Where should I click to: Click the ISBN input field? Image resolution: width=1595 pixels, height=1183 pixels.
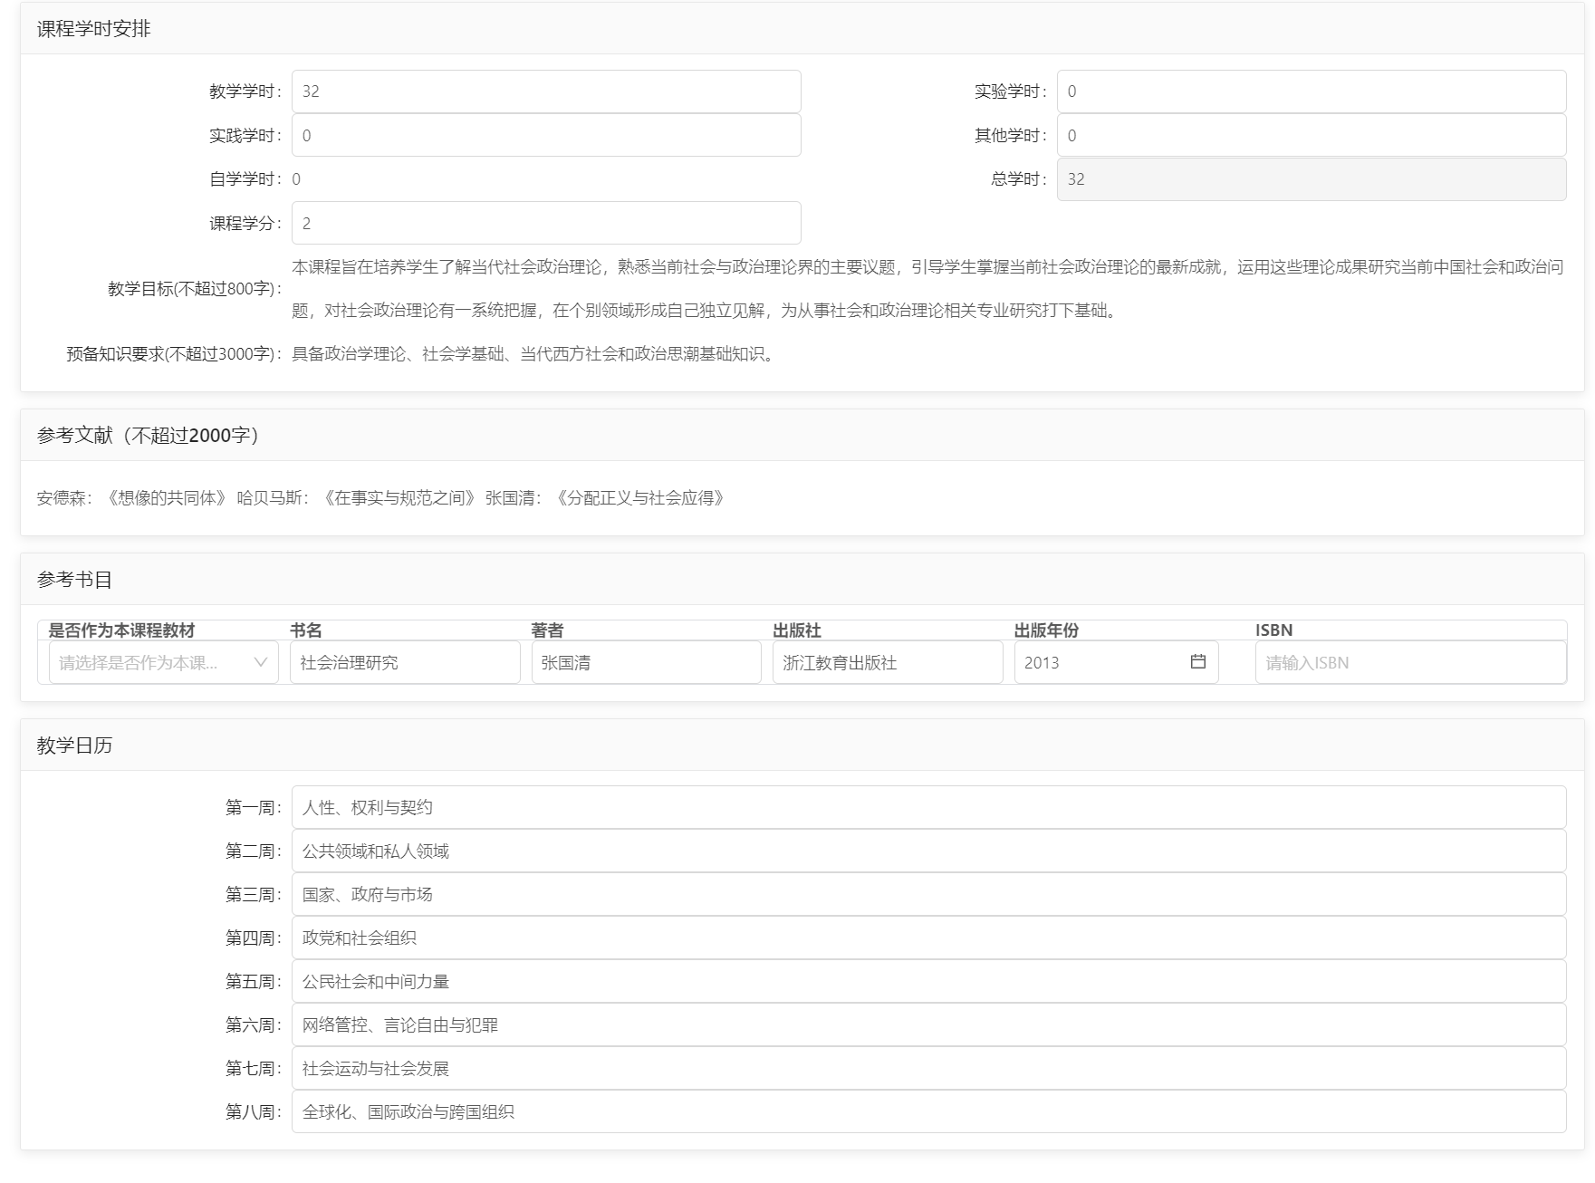pos(1410,662)
